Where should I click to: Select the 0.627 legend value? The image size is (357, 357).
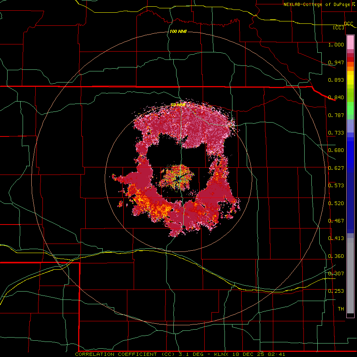click(x=336, y=168)
